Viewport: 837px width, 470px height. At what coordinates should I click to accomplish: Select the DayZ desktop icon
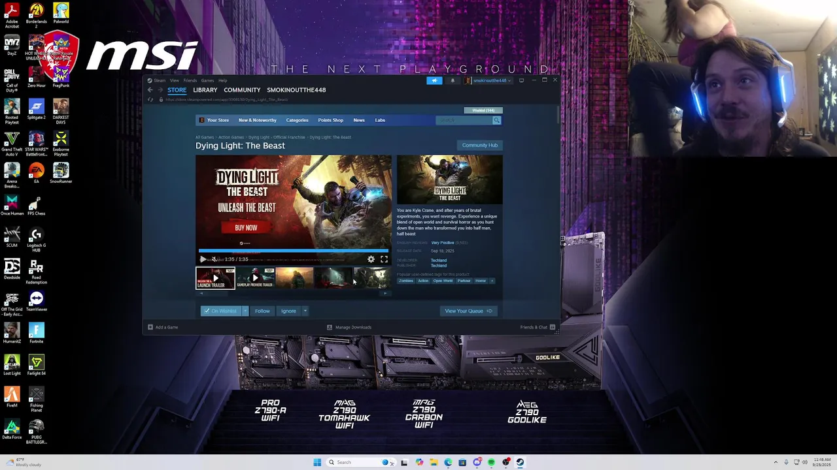(12, 46)
